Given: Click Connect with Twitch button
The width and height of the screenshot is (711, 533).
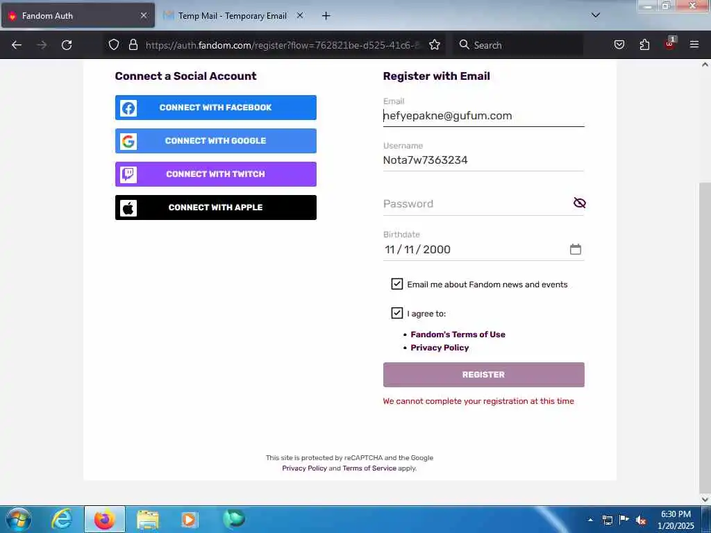Looking at the screenshot, I should click(x=216, y=174).
